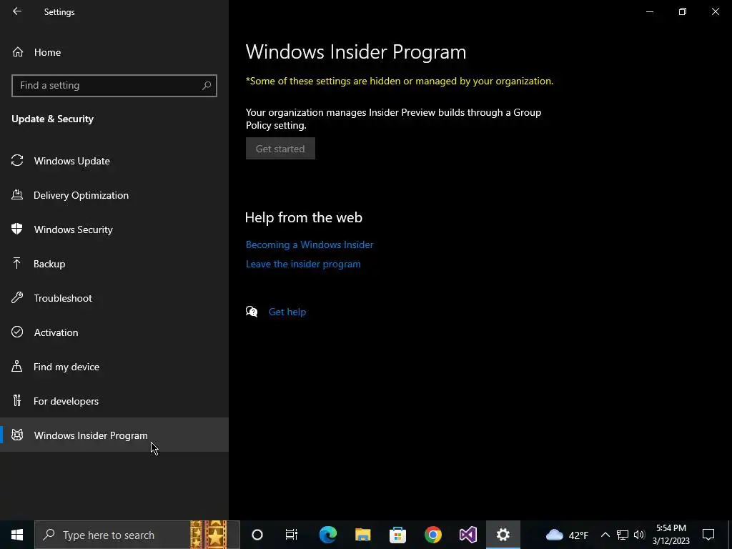Image resolution: width=732 pixels, height=549 pixels.
Task: Open File Explorer from the taskbar
Action: click(x=362, y=535)
